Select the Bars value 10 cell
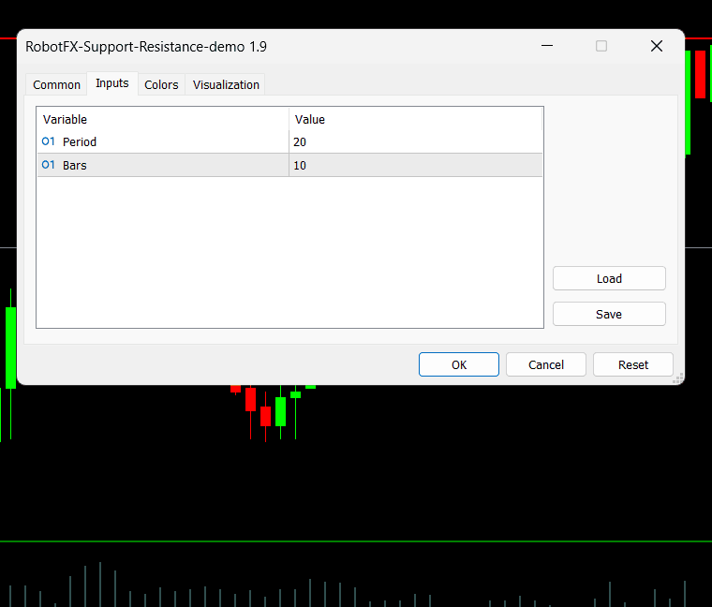Screen dimensions: 712x607 tap(415, 165)
